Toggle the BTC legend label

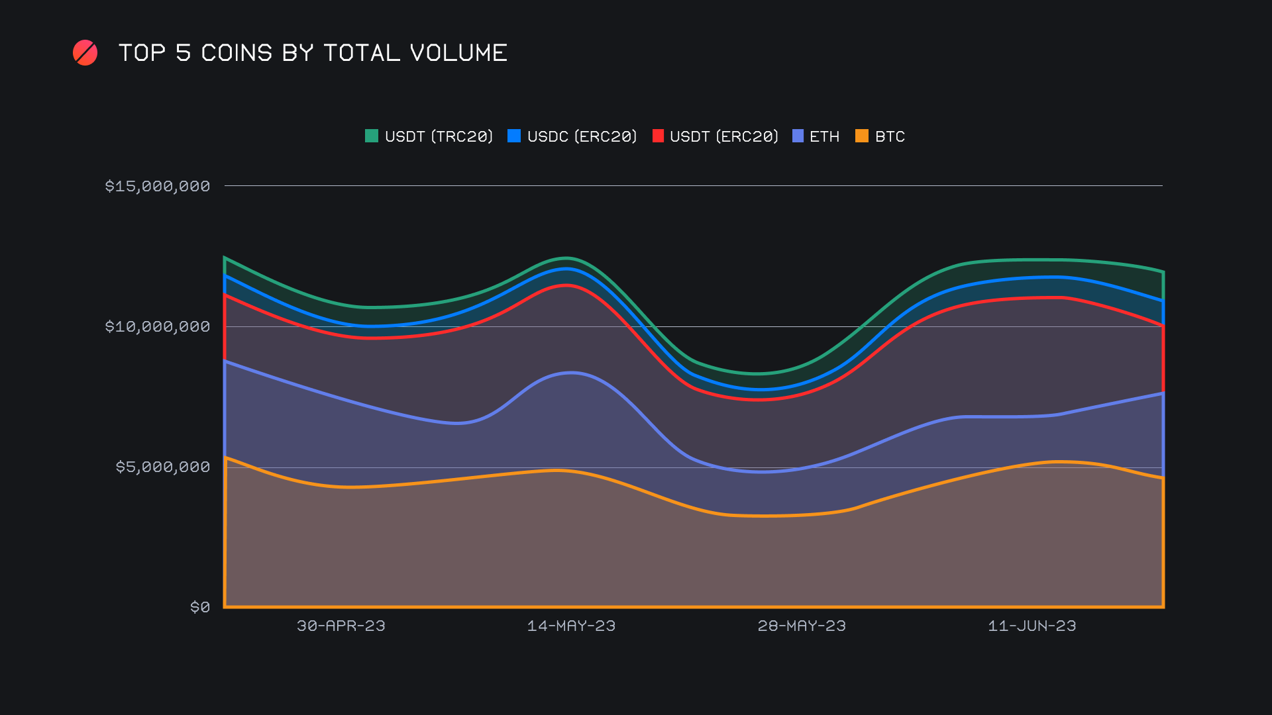point(890,136)
